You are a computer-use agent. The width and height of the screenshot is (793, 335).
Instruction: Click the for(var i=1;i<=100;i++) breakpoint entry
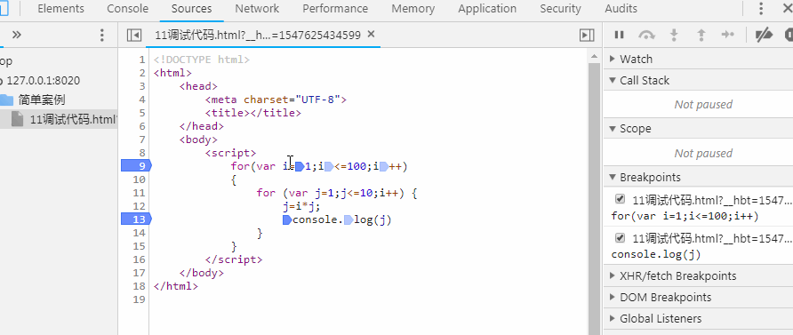pyautogui.click(x=685, y=216)
